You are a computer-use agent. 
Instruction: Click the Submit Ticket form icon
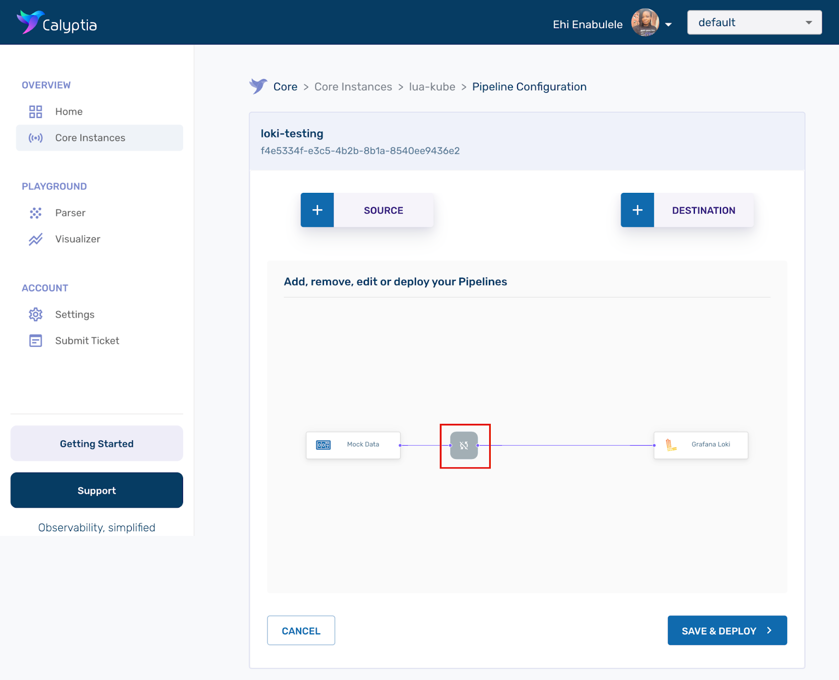point(36,341)
